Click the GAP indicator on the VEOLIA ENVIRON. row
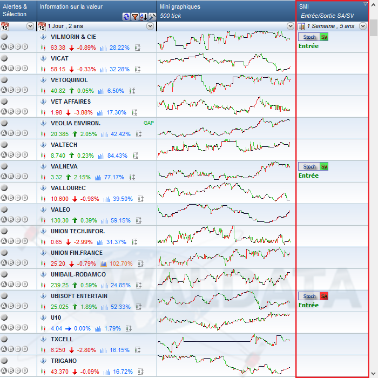Viewport: 378px width, 378px height. (x=148, y=123)
